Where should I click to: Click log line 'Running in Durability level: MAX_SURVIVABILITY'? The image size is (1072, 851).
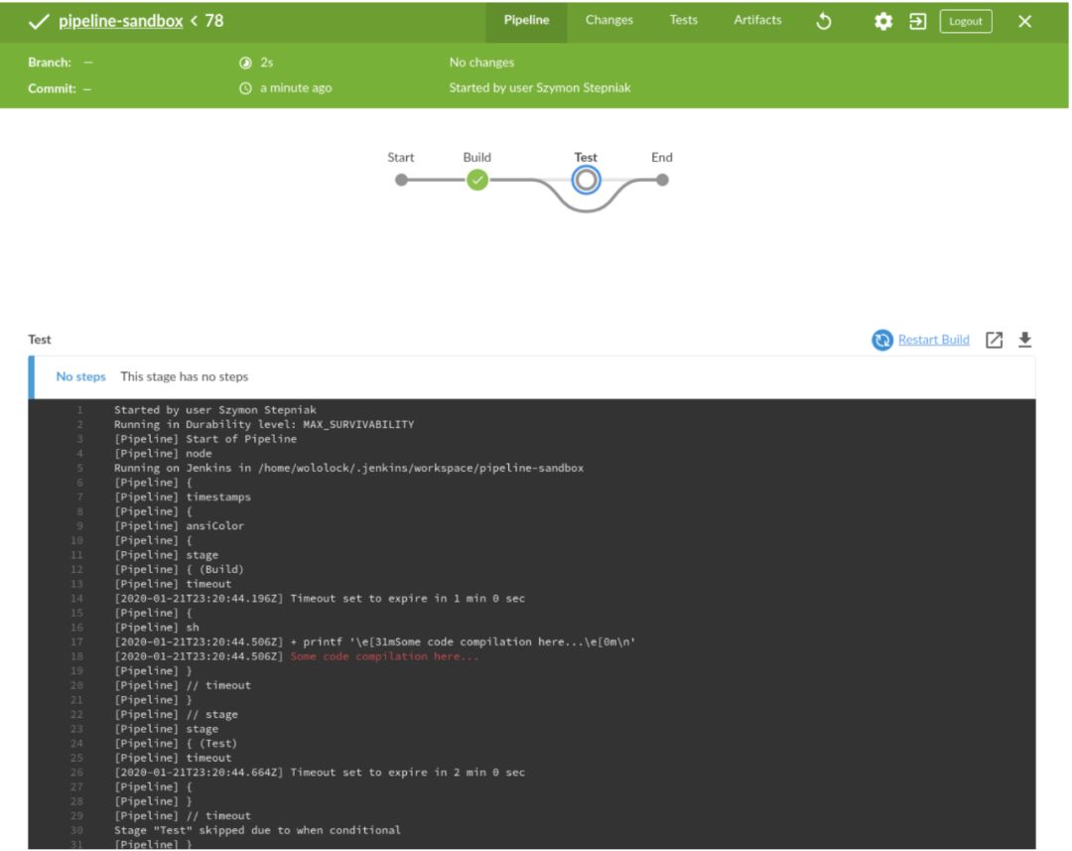pos(264,425)
